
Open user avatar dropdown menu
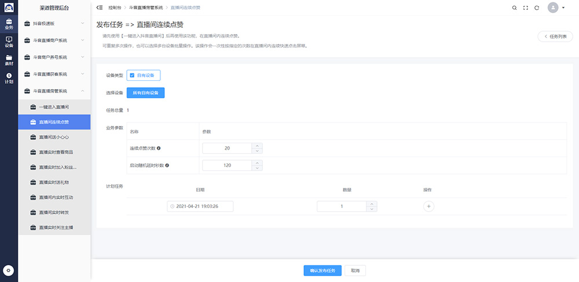556,8
